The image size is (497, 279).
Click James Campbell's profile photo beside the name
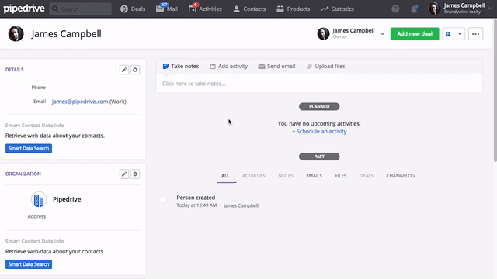click(16, 33)
